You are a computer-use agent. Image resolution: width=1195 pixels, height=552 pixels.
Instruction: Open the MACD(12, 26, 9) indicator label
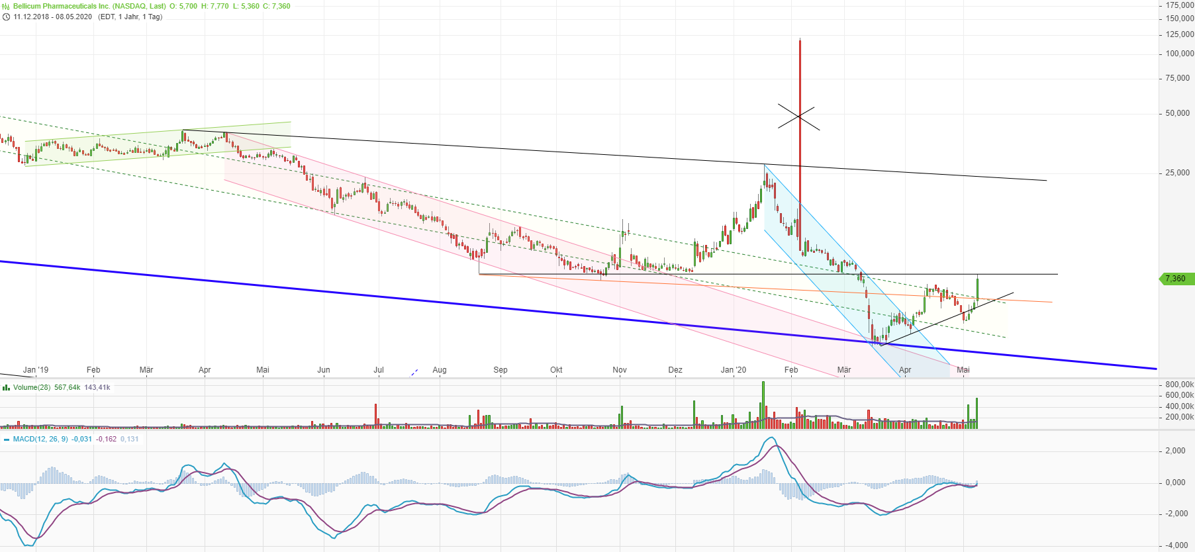[x=40, y=439]
